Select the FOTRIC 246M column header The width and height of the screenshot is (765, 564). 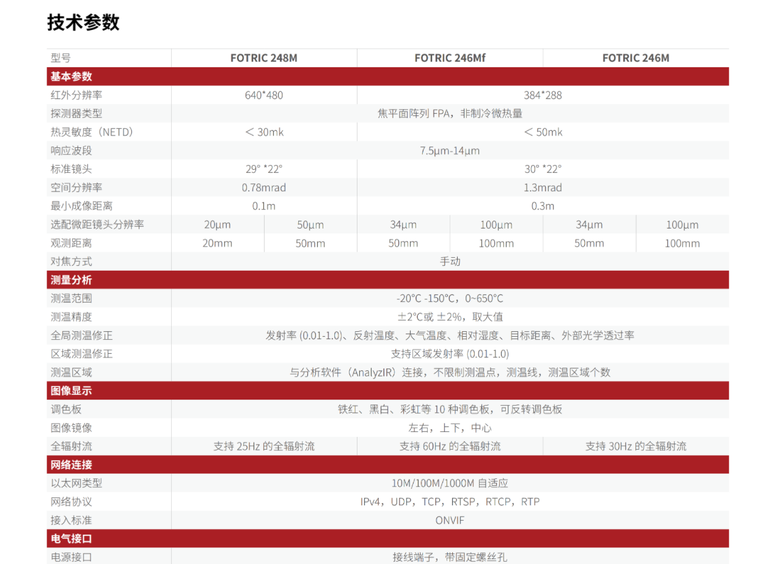point(635,58)
